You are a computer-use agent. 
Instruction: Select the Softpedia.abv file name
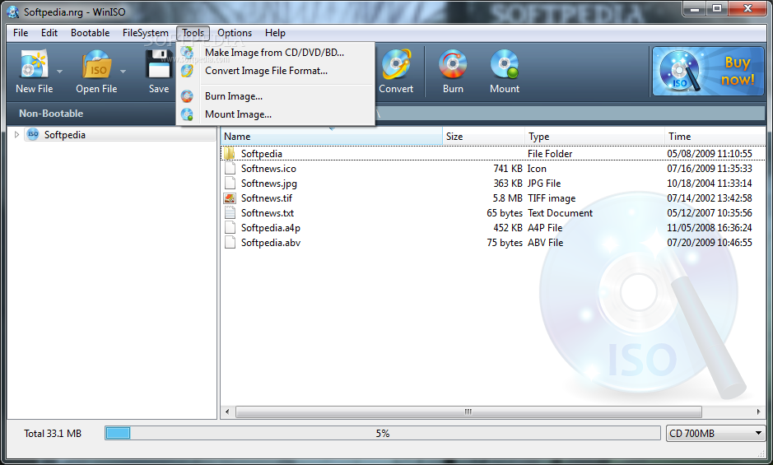[271, 243]
